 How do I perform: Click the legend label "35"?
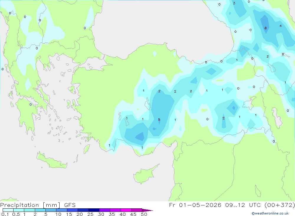pyautogui.click(x=112, y=214)
